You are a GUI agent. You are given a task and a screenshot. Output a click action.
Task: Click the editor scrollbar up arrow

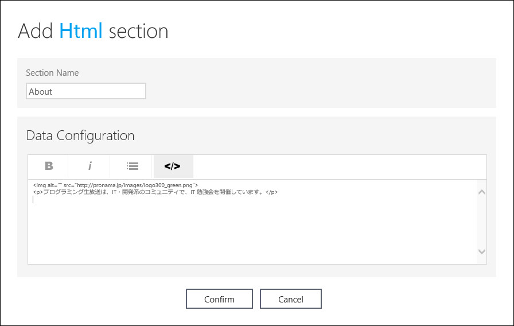click(481, 192)
